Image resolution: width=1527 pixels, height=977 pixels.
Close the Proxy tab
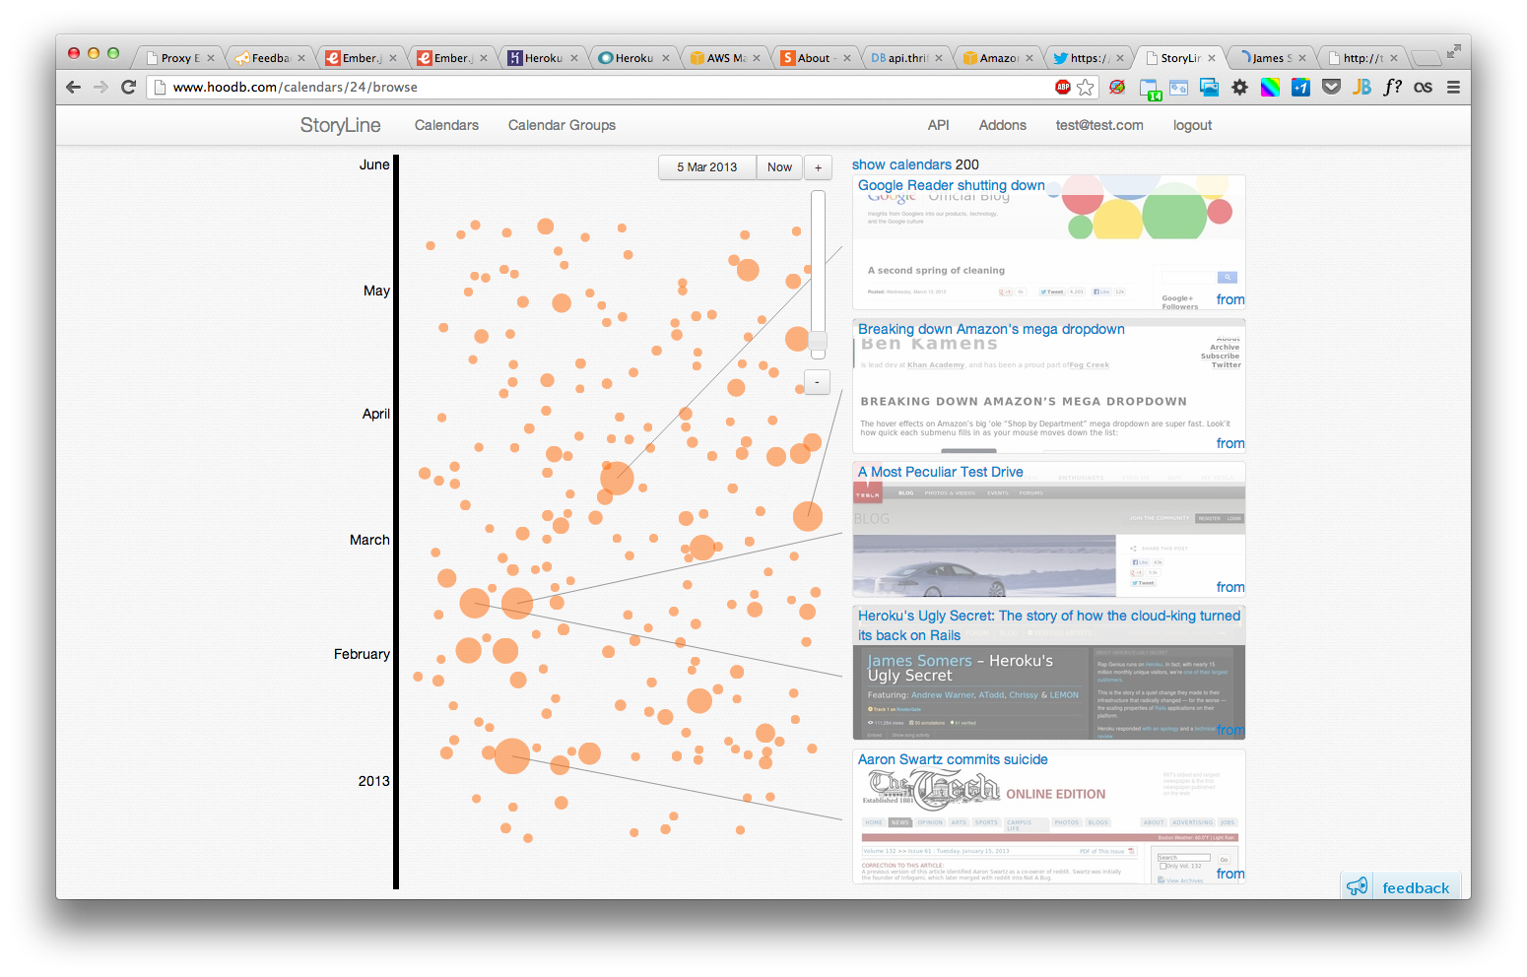(211, 58)
